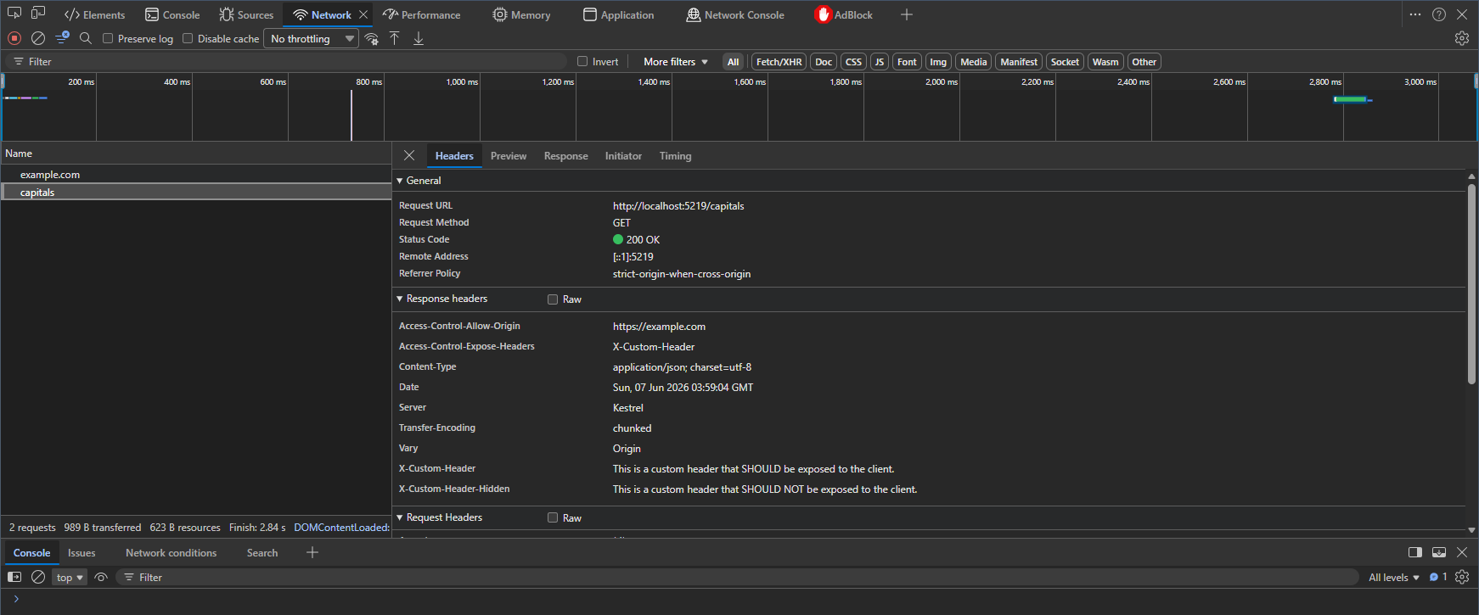Image resolution: width=1479 pixels, height=615 pixels.
Task: Click the Name column header
Action: [x=196, y=154]
